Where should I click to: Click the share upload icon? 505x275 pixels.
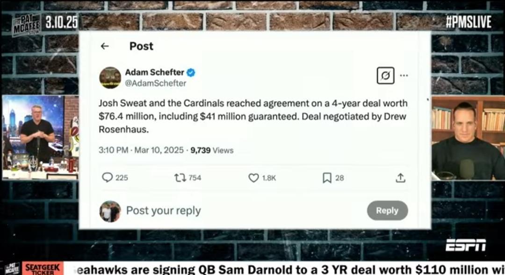400,178
